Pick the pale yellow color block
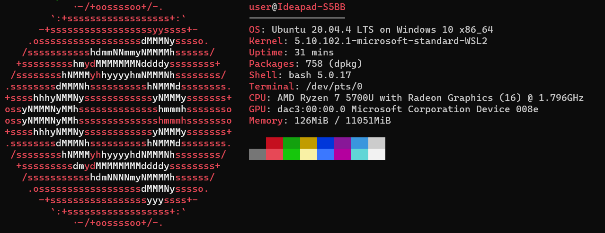Image resolution: width=605 pixels, height=233 pixels. click(x=309, y=154)
